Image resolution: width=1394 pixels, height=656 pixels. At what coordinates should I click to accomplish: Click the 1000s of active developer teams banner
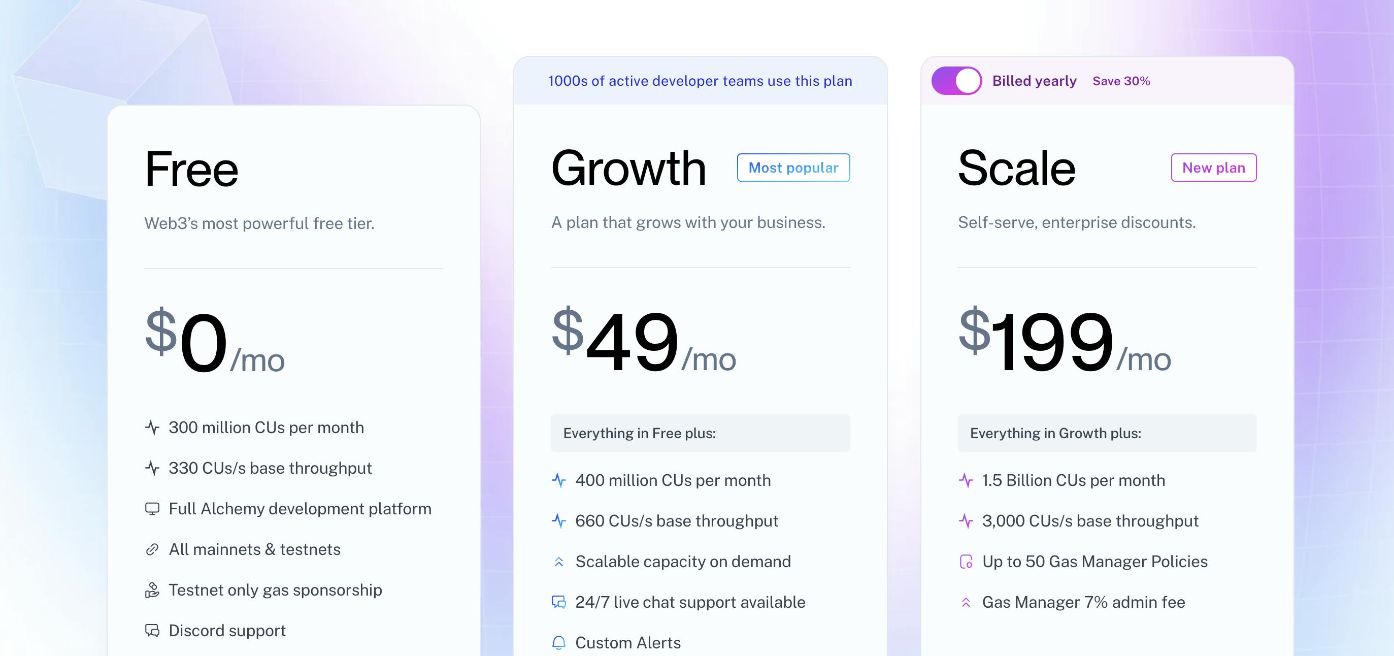point(700,81)
